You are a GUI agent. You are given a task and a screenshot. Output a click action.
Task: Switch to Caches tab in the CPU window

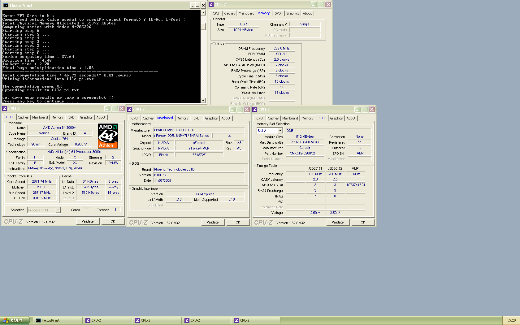[x=23, y=117]
